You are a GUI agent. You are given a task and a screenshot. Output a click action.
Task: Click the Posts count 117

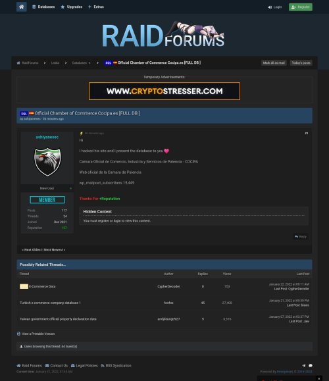[64, 211]
